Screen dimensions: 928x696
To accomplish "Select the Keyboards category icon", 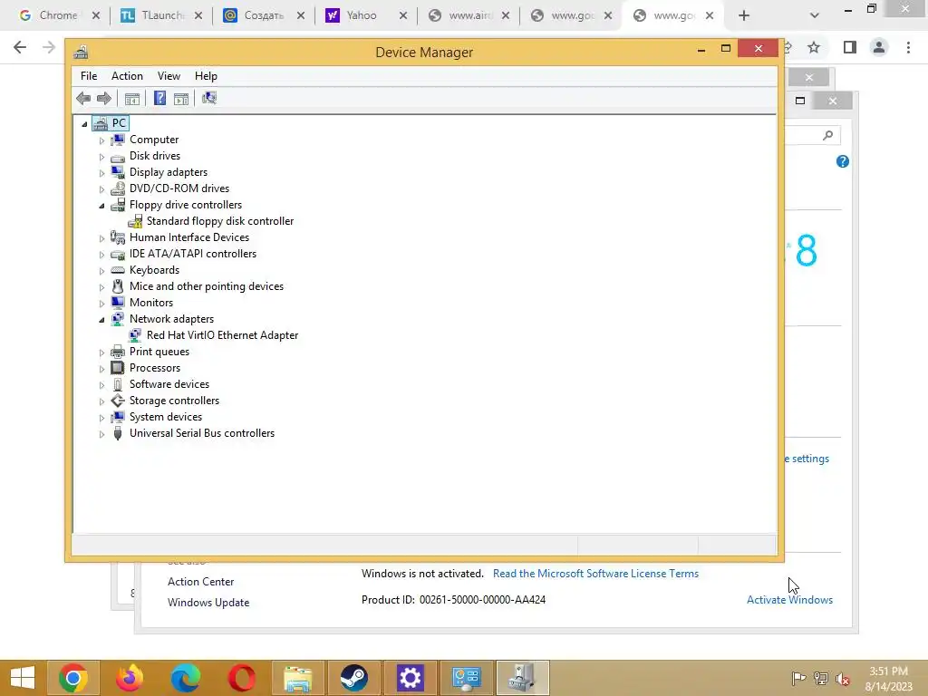I will (118, 270).
